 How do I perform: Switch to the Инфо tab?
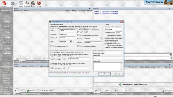(17, 61)
